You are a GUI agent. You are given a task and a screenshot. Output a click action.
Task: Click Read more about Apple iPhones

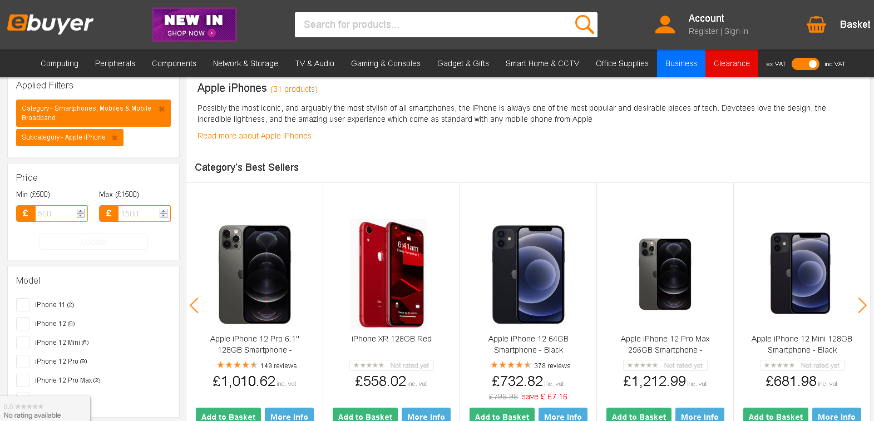(254, 136)
